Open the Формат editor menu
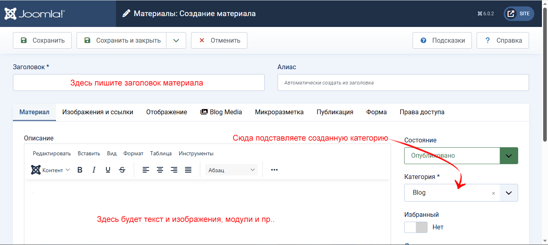 (133, 153)
